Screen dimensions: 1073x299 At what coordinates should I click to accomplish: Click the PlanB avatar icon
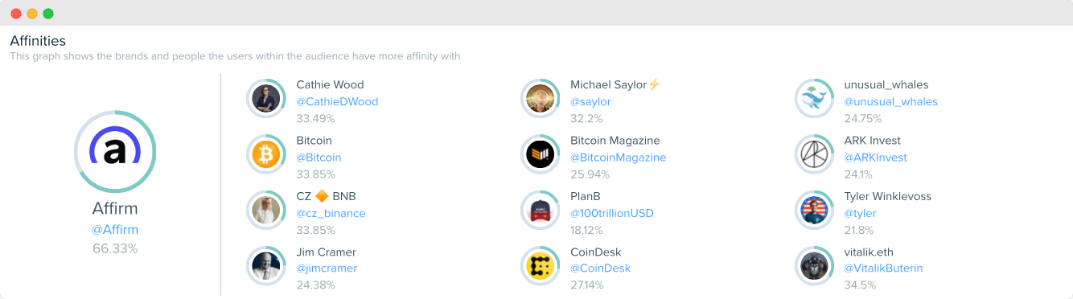coord(541,211)
